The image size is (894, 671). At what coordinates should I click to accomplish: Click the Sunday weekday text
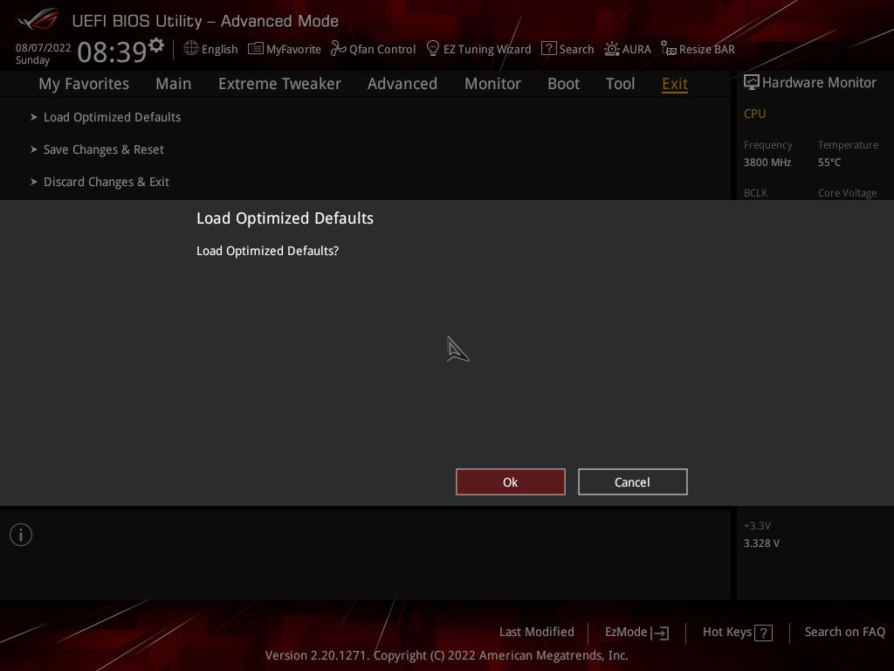click(x=32, y=60)
